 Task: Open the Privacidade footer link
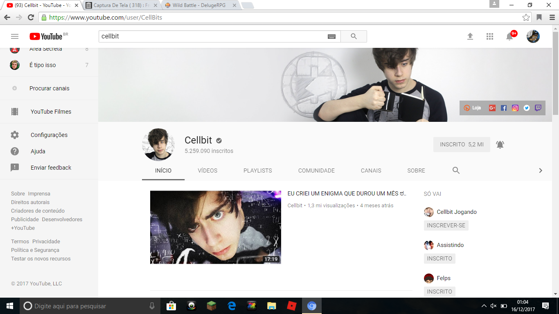[x=46, y=242]
